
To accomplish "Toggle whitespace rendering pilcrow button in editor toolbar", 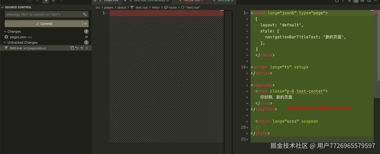I will point(355,1).
